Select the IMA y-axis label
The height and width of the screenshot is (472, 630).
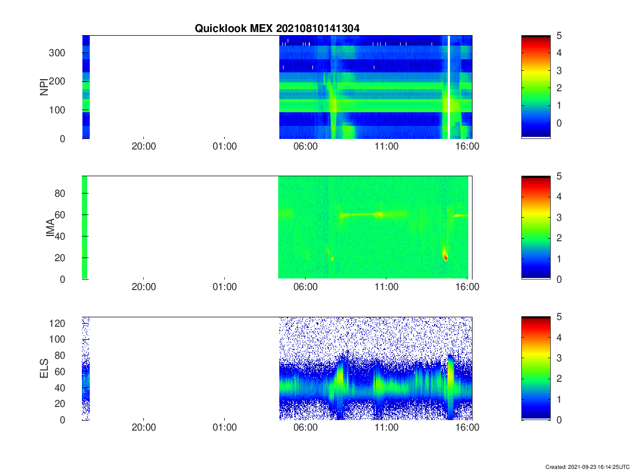[51, 227]
